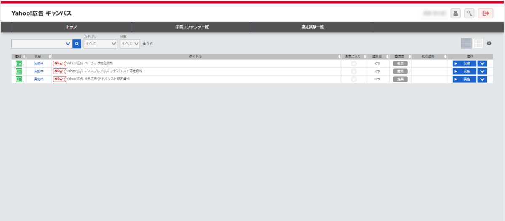Click 推奨 badge in 検索広告 row

(400, 79)
